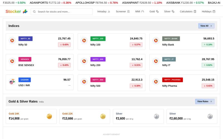Open the Intraday menu item
Image resolution: width=223 pixels, height=139 pixels.
click(x=104, y=11)
